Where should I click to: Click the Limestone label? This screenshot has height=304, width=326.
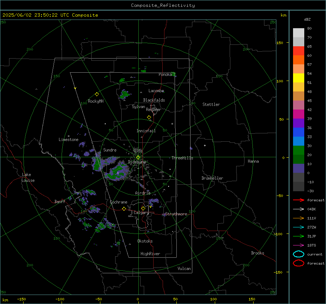click(x=68, y=140)
